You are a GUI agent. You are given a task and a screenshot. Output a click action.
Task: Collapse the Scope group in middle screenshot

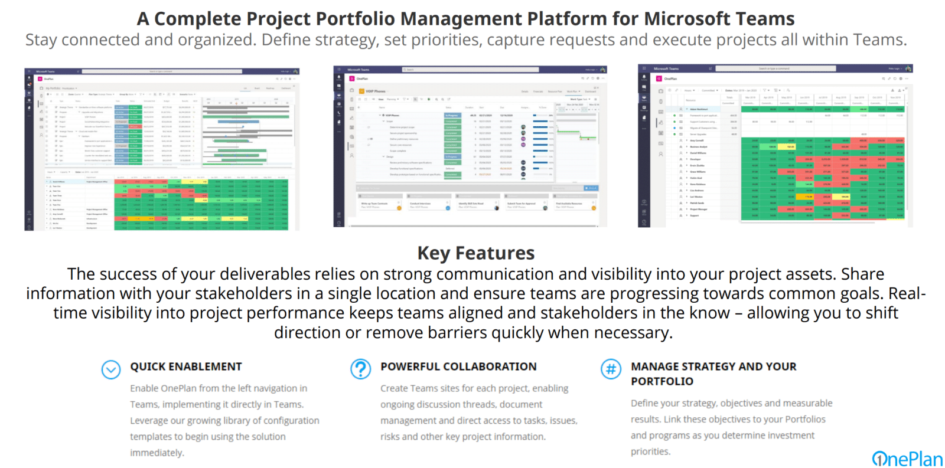point(383,121)
